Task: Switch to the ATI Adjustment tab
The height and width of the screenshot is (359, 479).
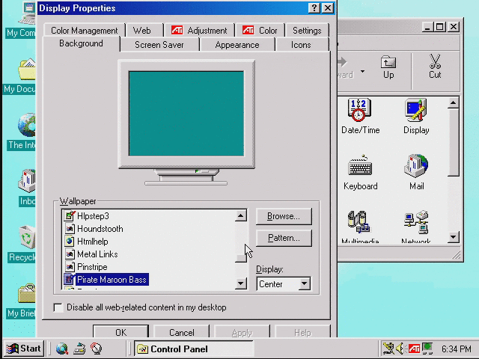Action: tap(199, 31)
